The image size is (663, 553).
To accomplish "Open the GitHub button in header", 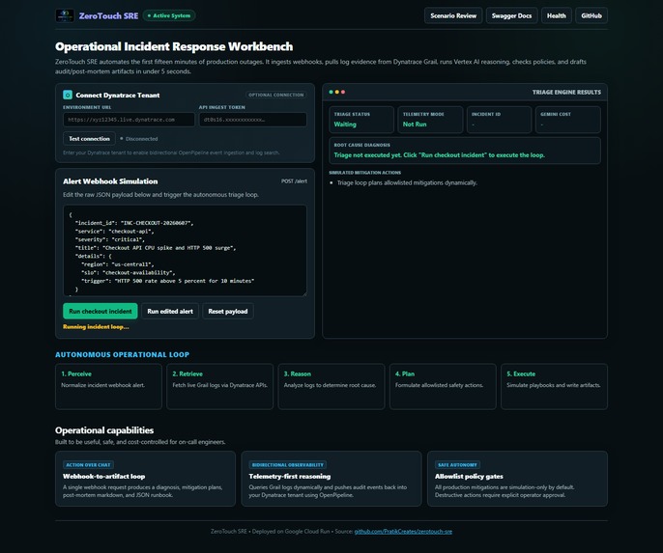I will point(591,15).
